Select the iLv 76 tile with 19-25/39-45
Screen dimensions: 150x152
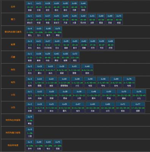tap(139, 95)
